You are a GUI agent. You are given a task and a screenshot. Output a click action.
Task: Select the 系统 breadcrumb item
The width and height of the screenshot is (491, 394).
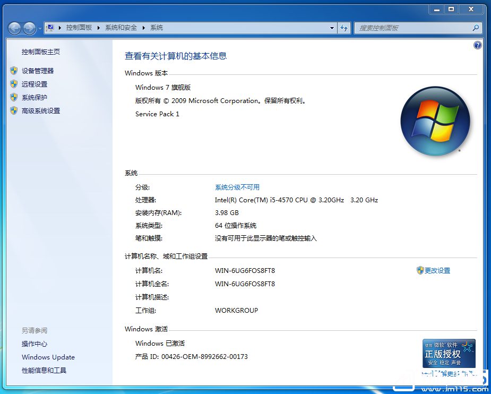point(157,28)
